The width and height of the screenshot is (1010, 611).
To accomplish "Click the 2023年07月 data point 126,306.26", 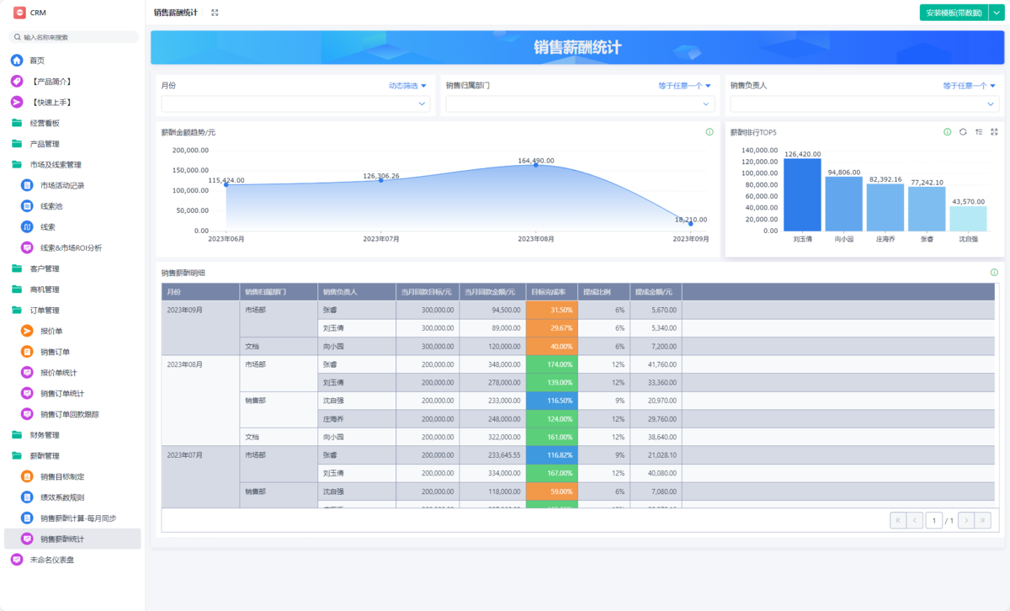I will tap(380, 180).
